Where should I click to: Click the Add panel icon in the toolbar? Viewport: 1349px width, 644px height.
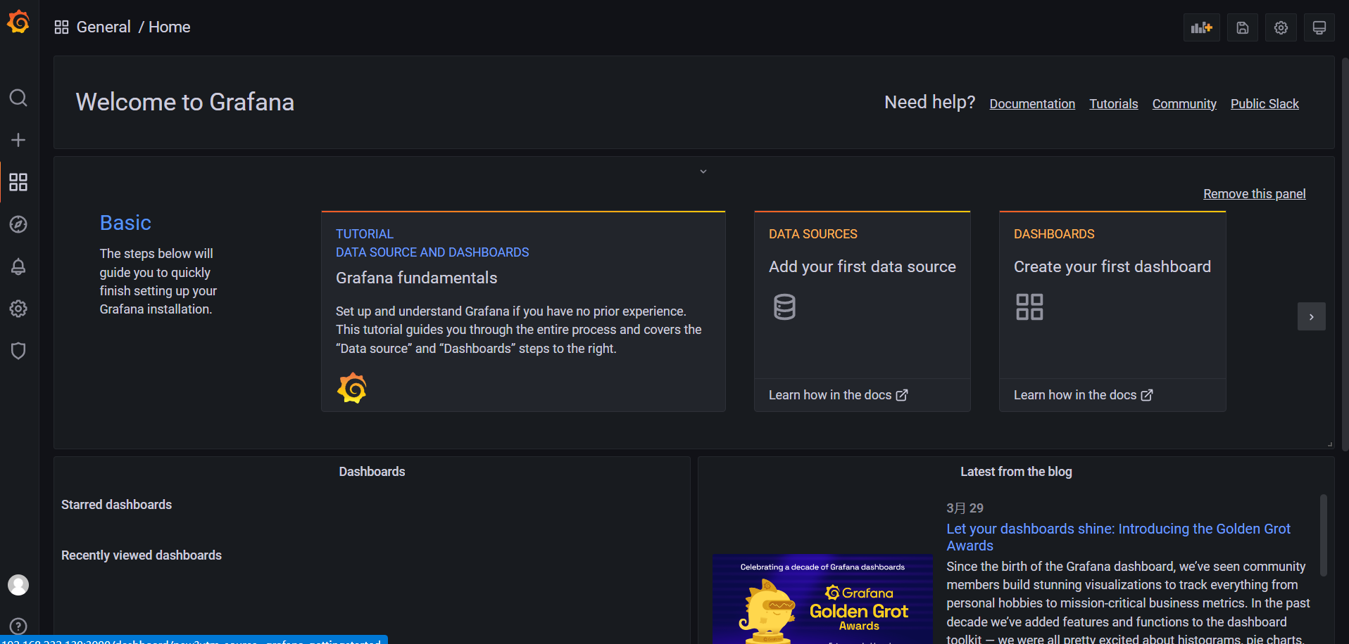point(1202,27)
